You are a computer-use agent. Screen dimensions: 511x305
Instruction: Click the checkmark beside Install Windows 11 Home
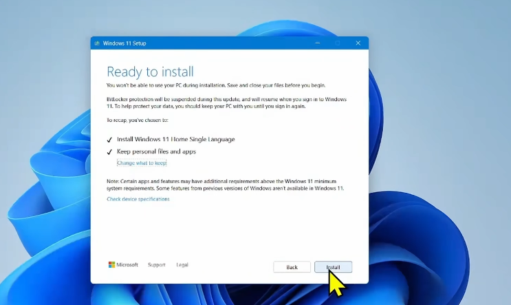tap(109, 140)
